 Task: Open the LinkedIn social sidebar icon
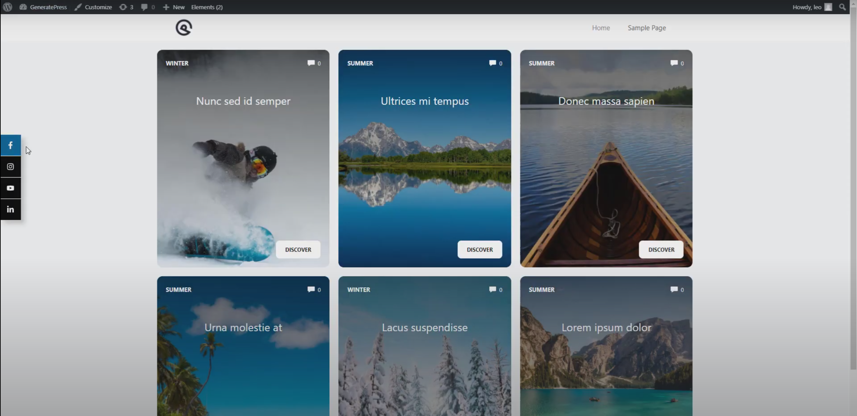(10, 210)
